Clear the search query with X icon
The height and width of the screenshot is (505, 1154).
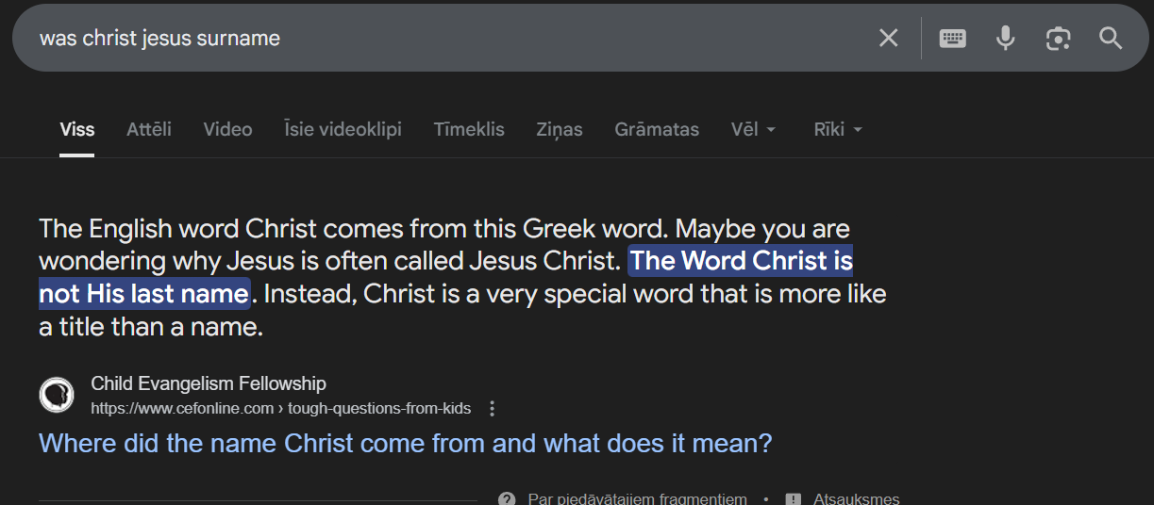tap(888, 39)
